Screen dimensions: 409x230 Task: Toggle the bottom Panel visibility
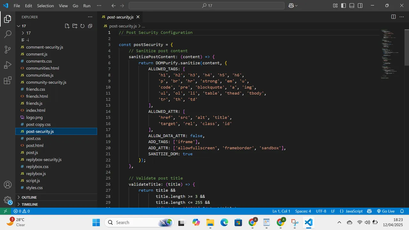pos(352,6)
